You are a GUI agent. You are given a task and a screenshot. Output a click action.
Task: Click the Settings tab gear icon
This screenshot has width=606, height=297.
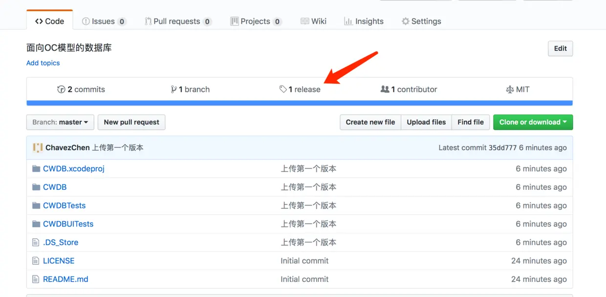406,22
